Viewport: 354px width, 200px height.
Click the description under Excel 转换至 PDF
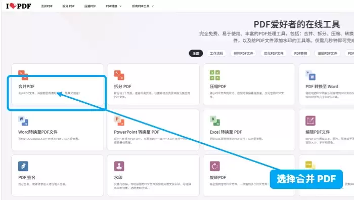tap(236, 139)
